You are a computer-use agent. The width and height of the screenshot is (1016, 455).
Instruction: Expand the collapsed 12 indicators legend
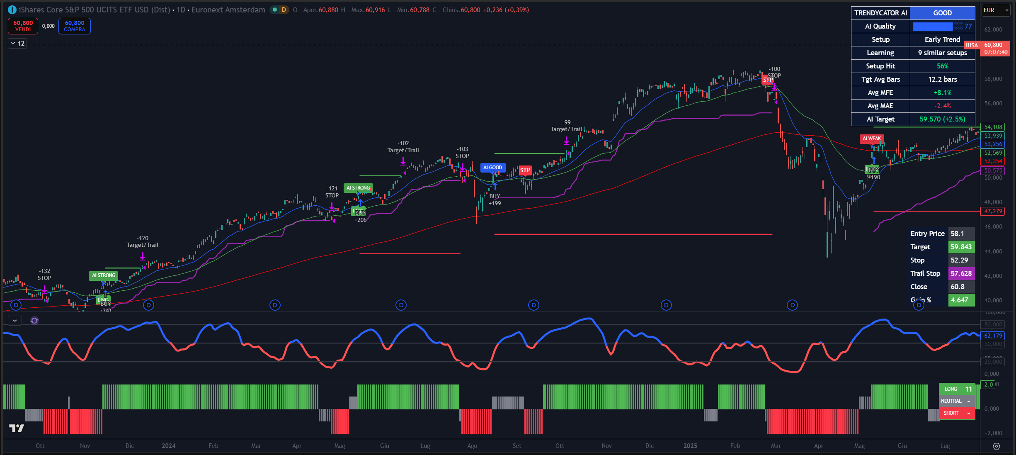(17, 43)
